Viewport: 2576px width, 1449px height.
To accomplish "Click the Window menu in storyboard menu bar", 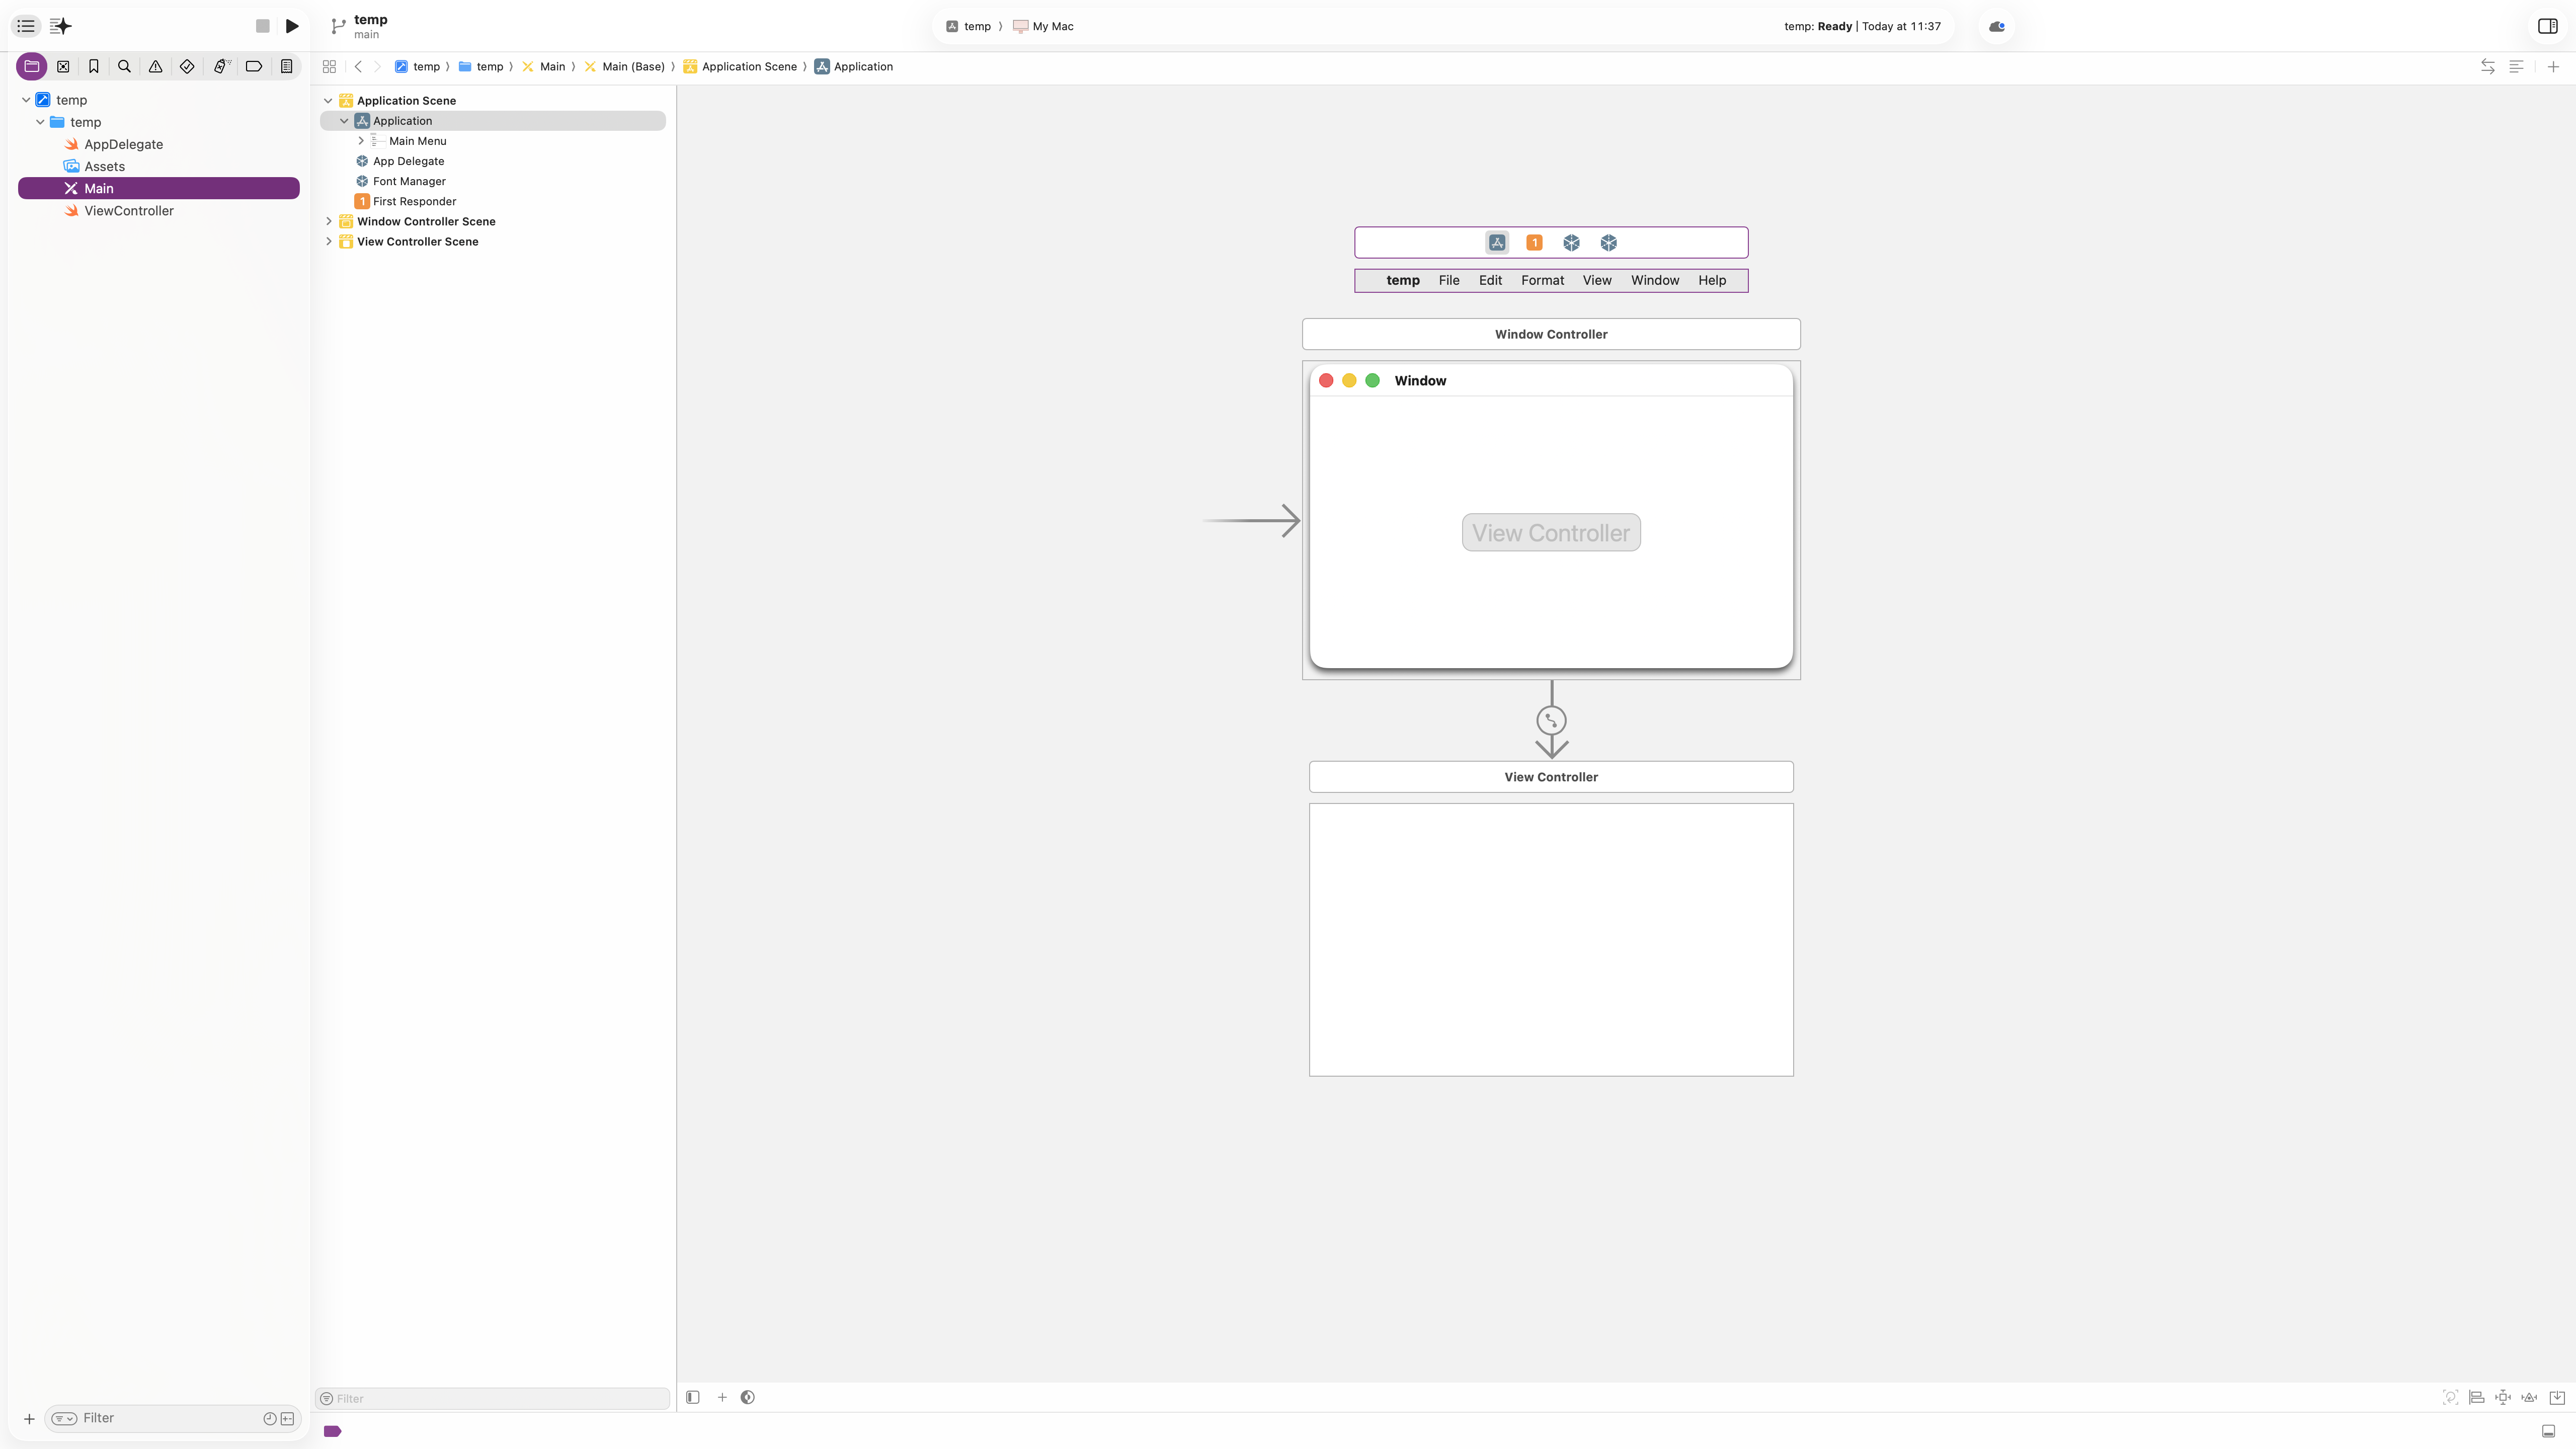I will [1654, 280].
